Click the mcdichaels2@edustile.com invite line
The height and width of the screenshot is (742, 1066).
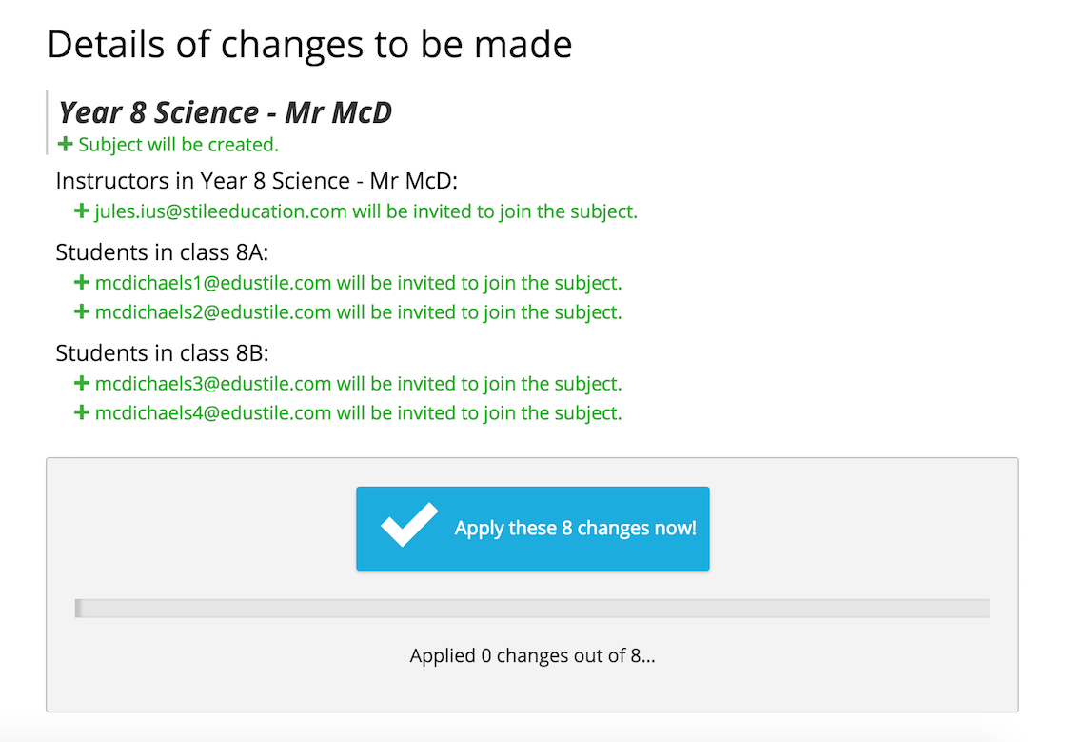click(358, 311)
